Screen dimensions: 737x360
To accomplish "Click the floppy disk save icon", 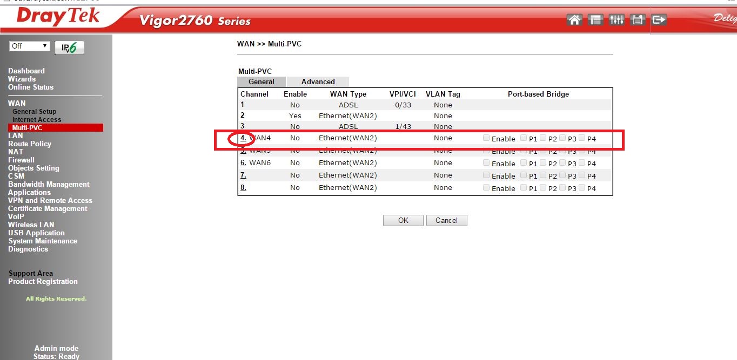I will tap(638, 20).
